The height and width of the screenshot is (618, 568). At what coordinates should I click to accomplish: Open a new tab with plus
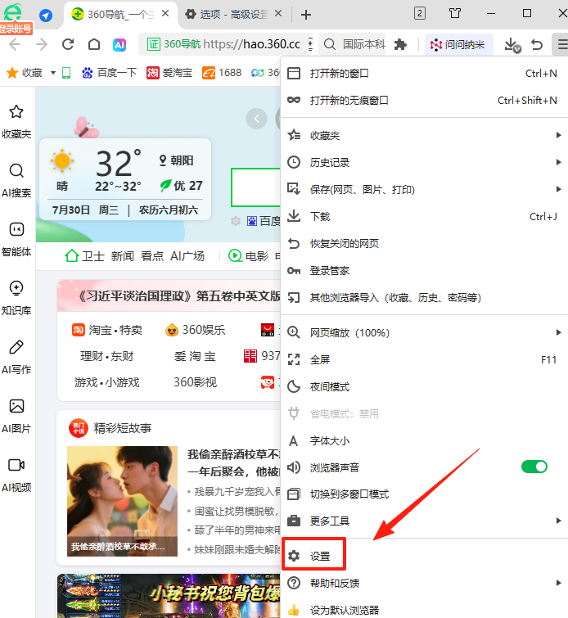(306, 15)
